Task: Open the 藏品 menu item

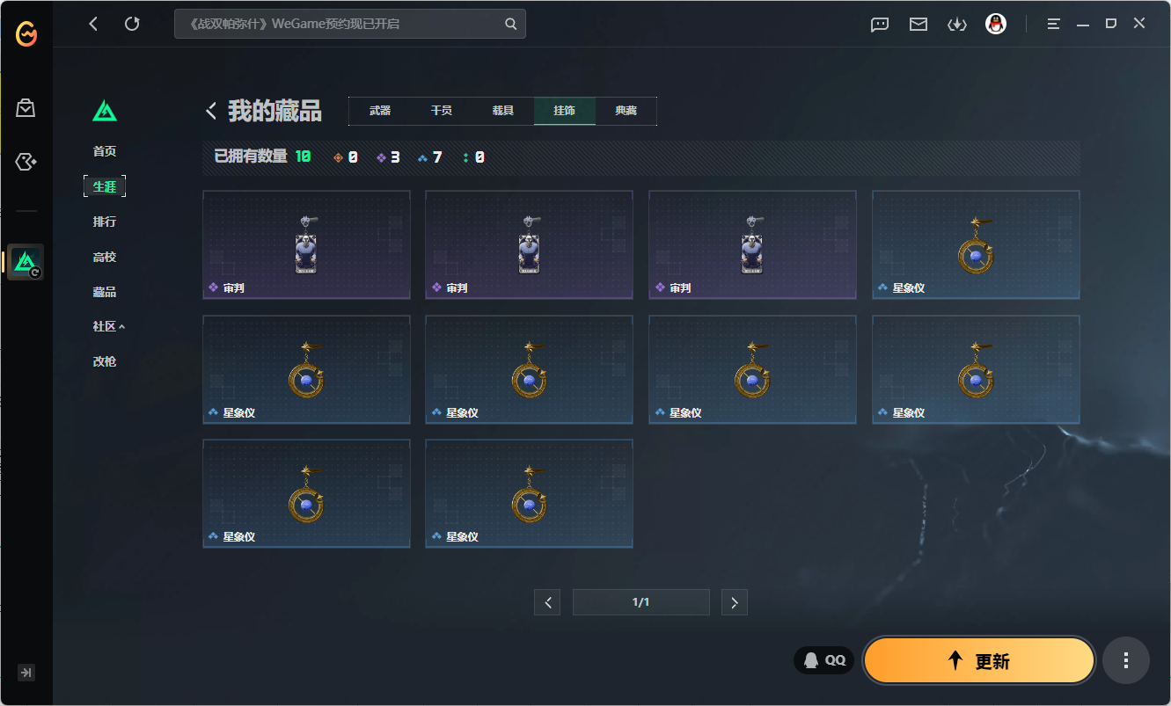Action: coord(105,292)
